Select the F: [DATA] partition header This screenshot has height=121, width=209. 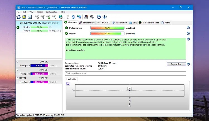point(39,78)
